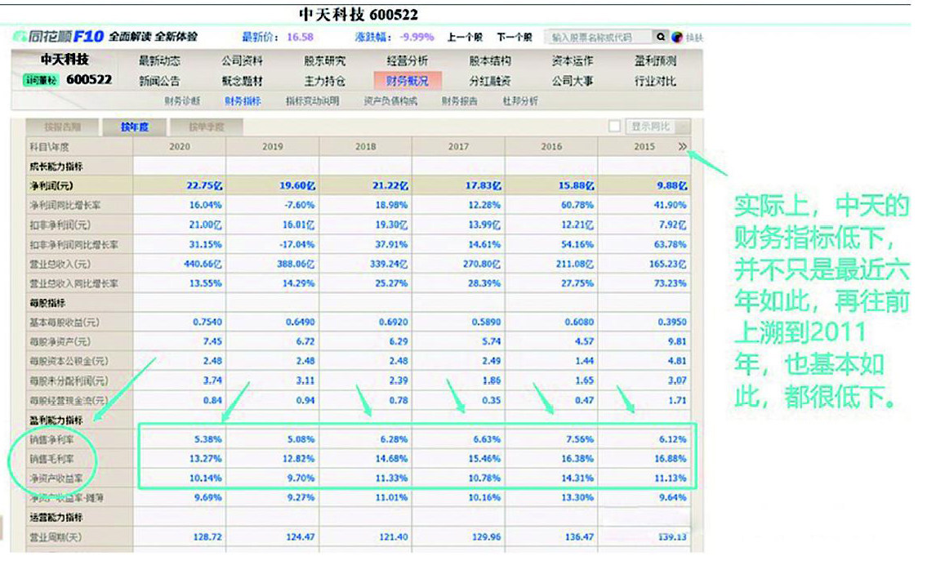Open the 最新动态 menu item

(159, 60)
